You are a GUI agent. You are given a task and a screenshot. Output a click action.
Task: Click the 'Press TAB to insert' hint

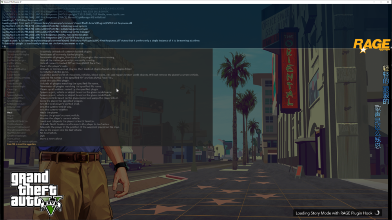click(21, 144)
